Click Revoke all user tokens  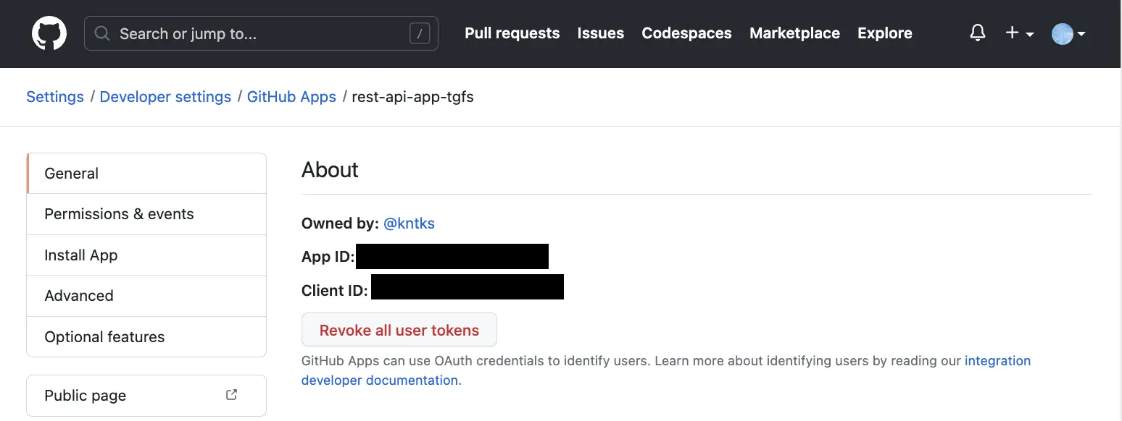[399, 329]
